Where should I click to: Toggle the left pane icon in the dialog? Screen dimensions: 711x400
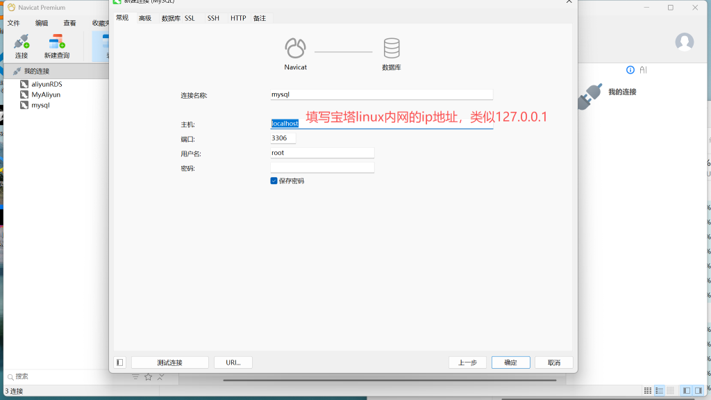tap(120, 362)
